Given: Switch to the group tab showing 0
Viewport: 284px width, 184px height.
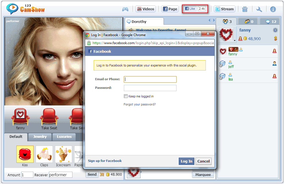Looking at the screenshot, I should point(248,21).
